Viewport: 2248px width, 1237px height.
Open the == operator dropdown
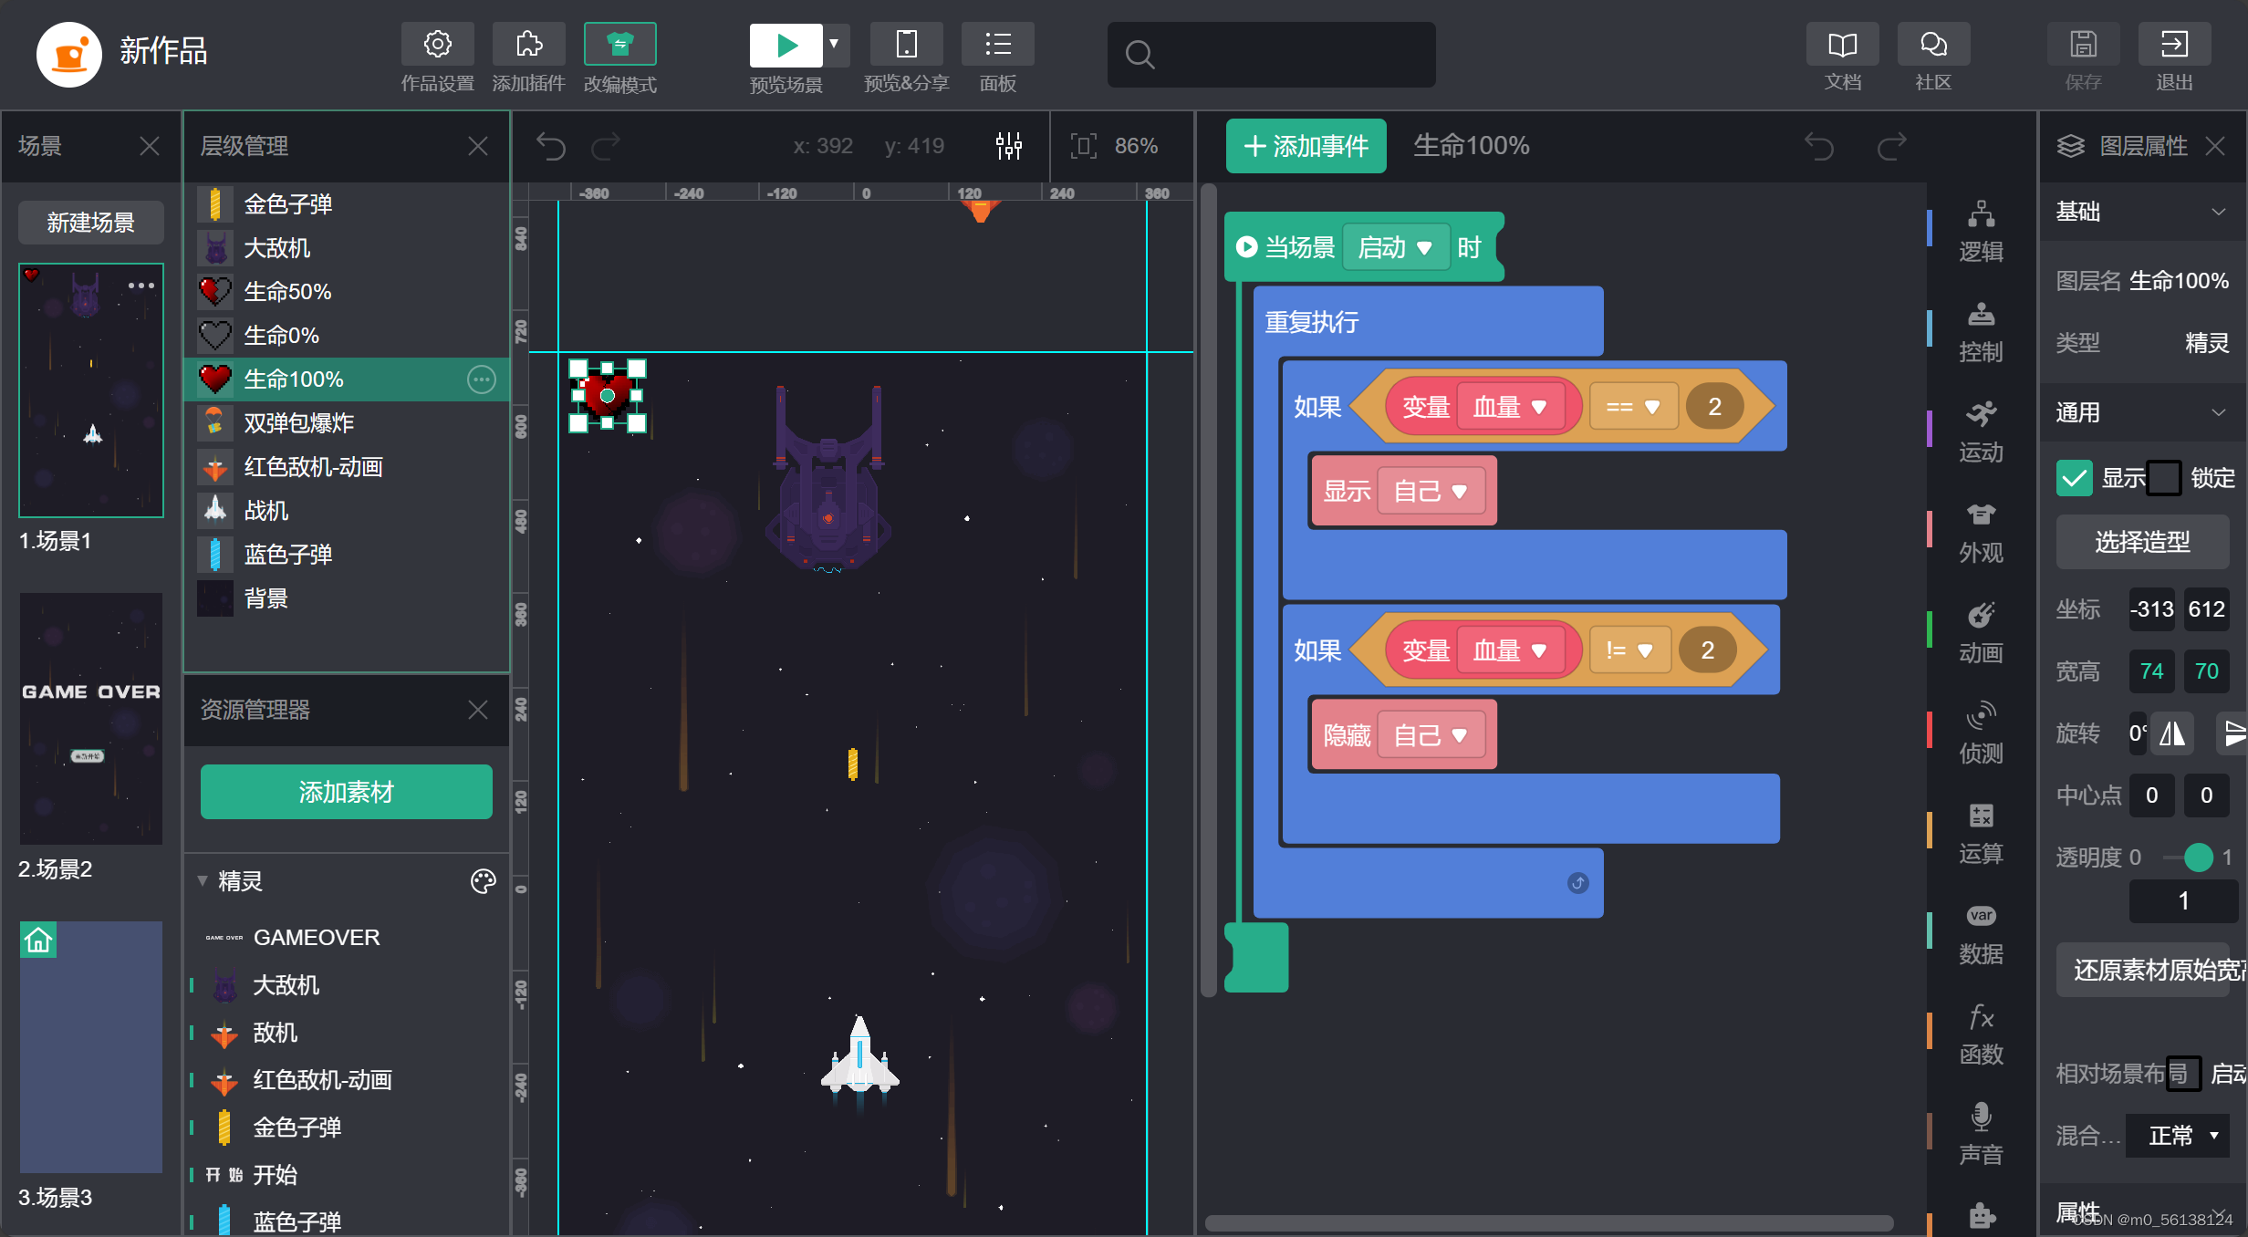(x=1632, y=407)
